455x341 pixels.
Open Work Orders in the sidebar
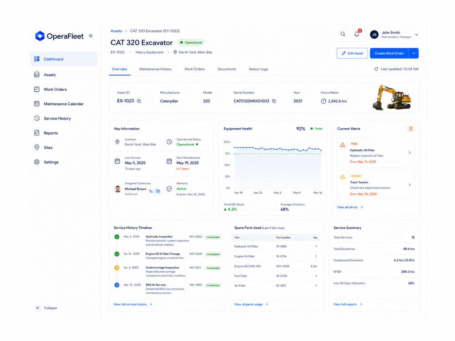coord(64,89)
